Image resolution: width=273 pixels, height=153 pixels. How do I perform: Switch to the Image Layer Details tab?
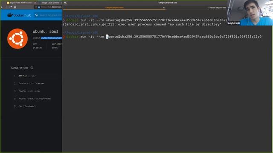50,3
